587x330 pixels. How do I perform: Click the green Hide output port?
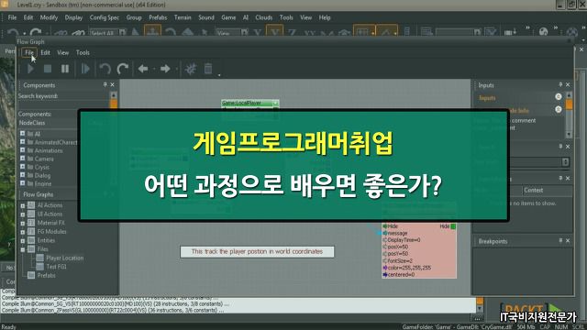pyautogui.click(x=453, y=226)
